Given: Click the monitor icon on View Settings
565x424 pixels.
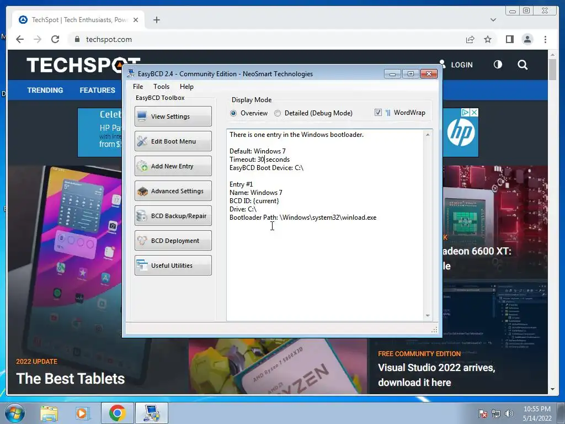Looking at the screenshot, I should (142, 116).
